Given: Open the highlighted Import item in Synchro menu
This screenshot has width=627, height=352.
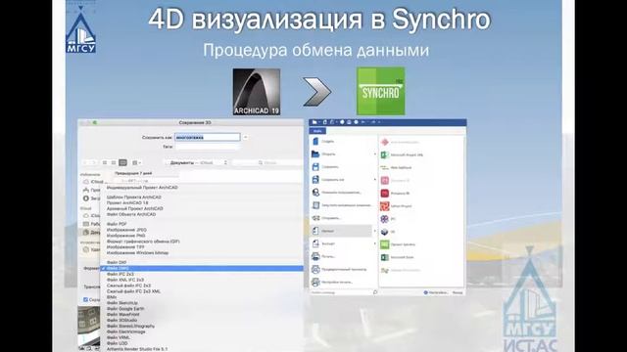Looking at the screenshot, I should [x=341, y=231].
